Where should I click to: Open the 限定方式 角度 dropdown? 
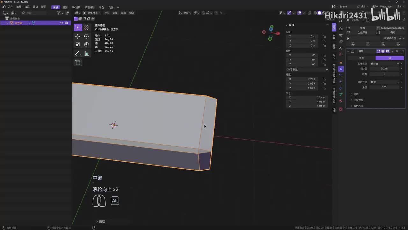[x=384, y=82]
